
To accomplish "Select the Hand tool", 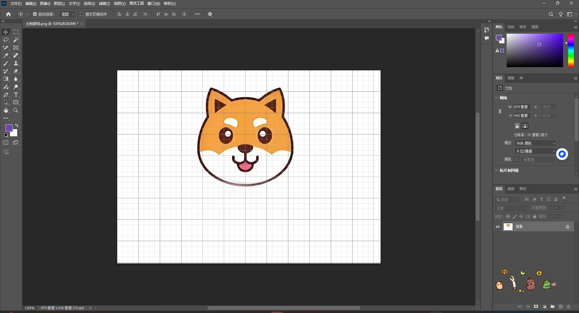I will click(6, 110).
